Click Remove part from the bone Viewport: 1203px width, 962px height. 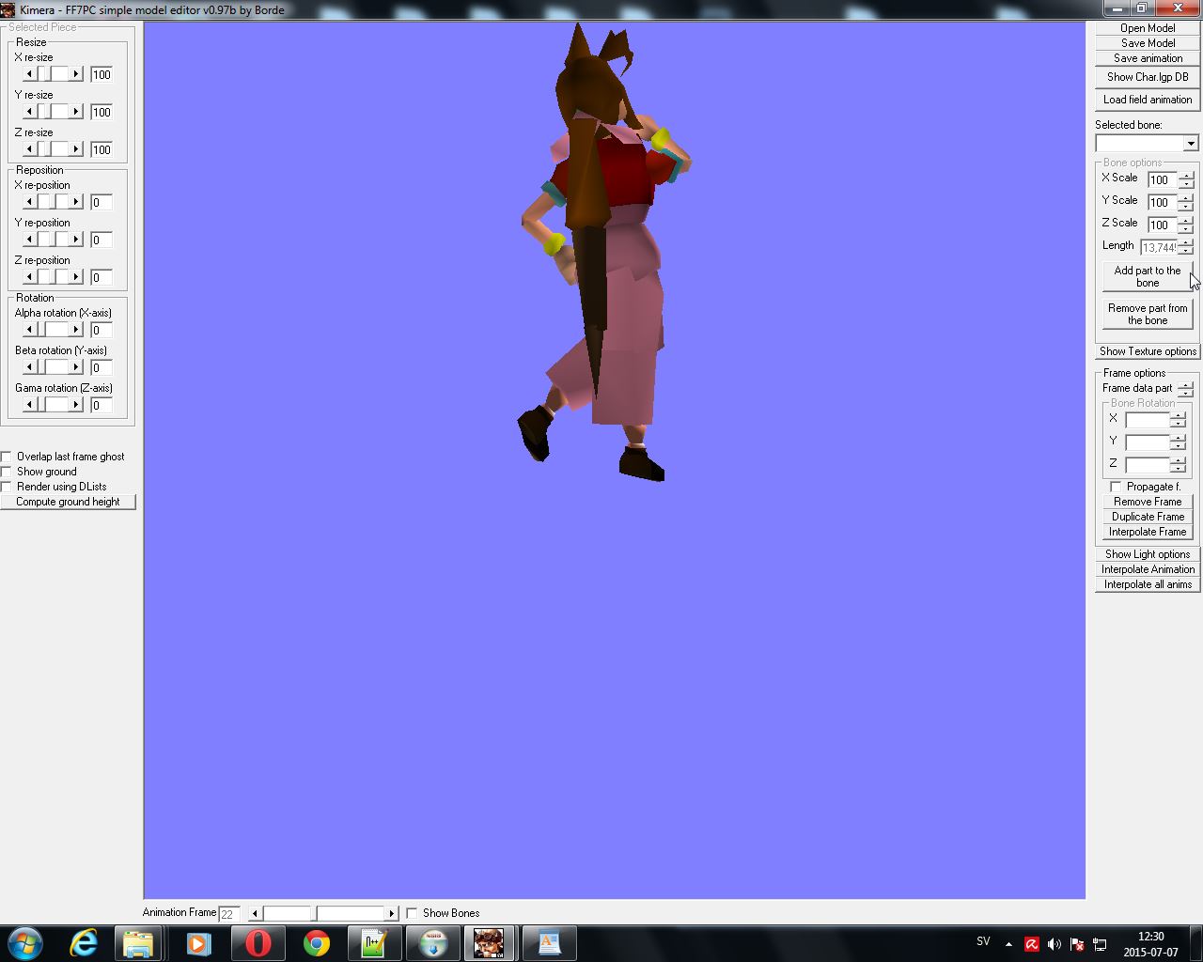pyautogui.click(x=1148, y=315)
